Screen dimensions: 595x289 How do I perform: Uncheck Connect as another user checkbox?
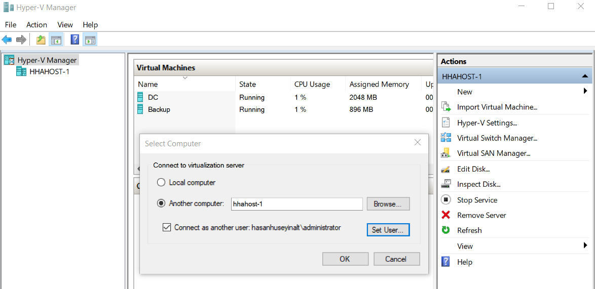(167, 228)
